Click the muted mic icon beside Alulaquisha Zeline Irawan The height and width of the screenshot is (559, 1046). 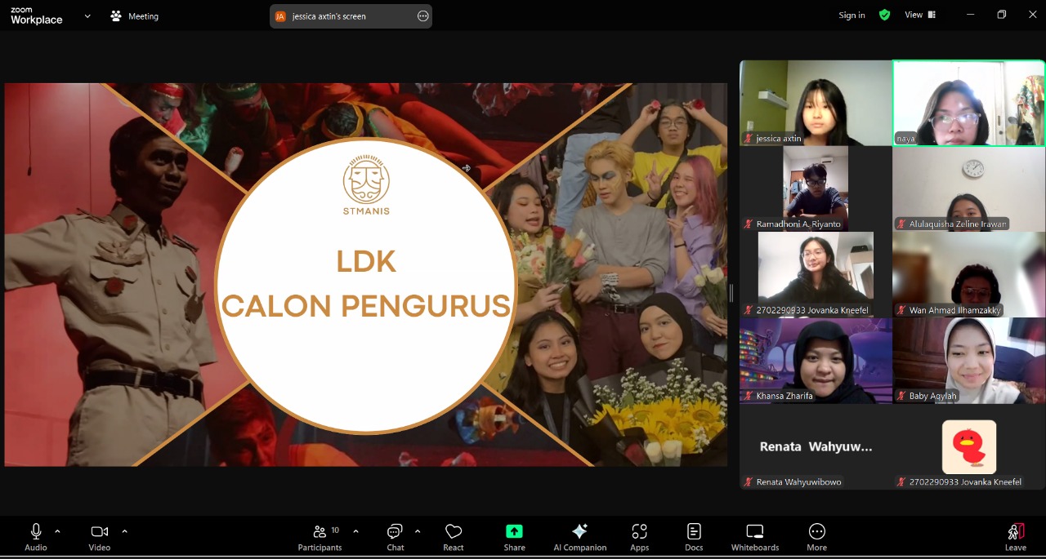point(901,224)
